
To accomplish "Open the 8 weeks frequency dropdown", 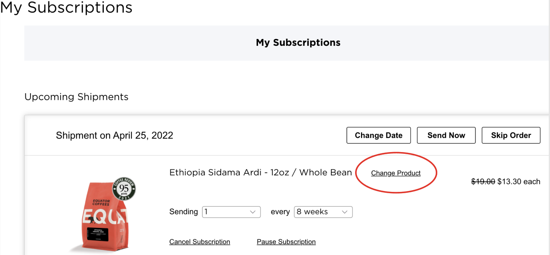I will tap(323, 212).
